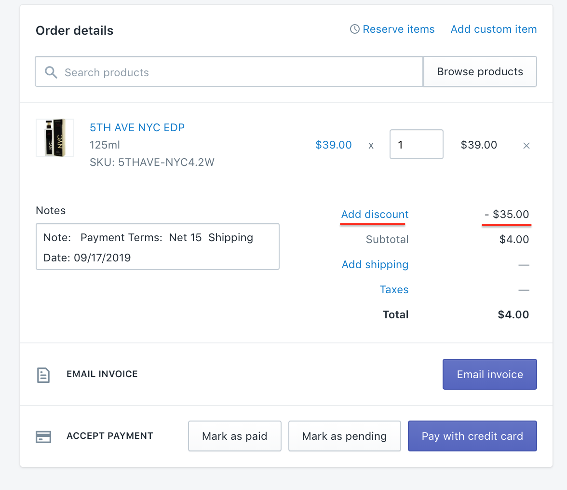
Task: Focus the Search products field
Action: click(x=229, y=71)
